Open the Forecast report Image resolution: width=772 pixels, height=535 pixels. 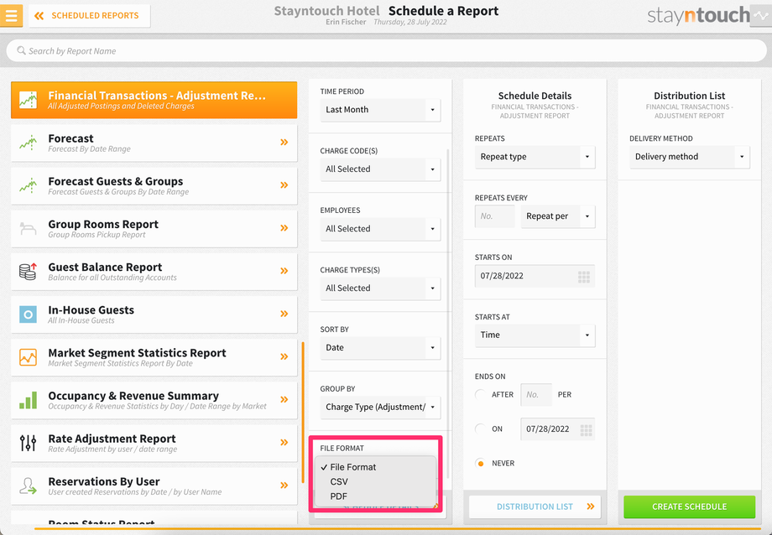pyautogui.click(x=154, y=143)
